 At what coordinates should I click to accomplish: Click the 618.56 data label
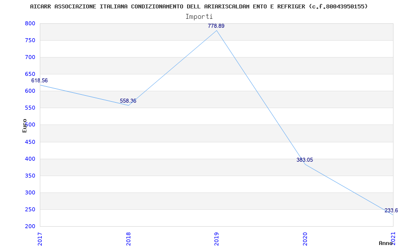point(39,80)
